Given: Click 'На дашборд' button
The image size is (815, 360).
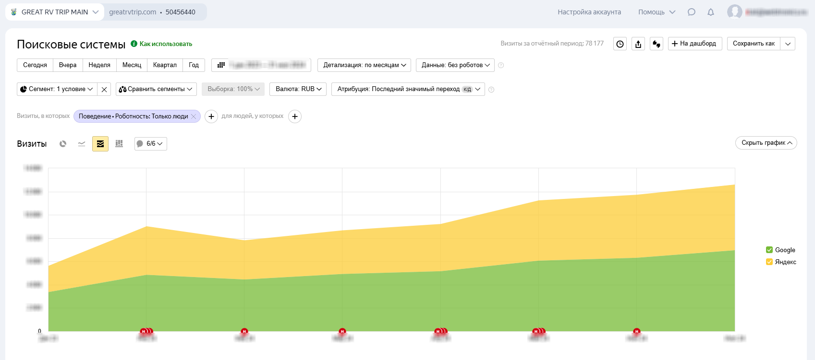Looking at the screenshot, I should (x=694, y=44).
